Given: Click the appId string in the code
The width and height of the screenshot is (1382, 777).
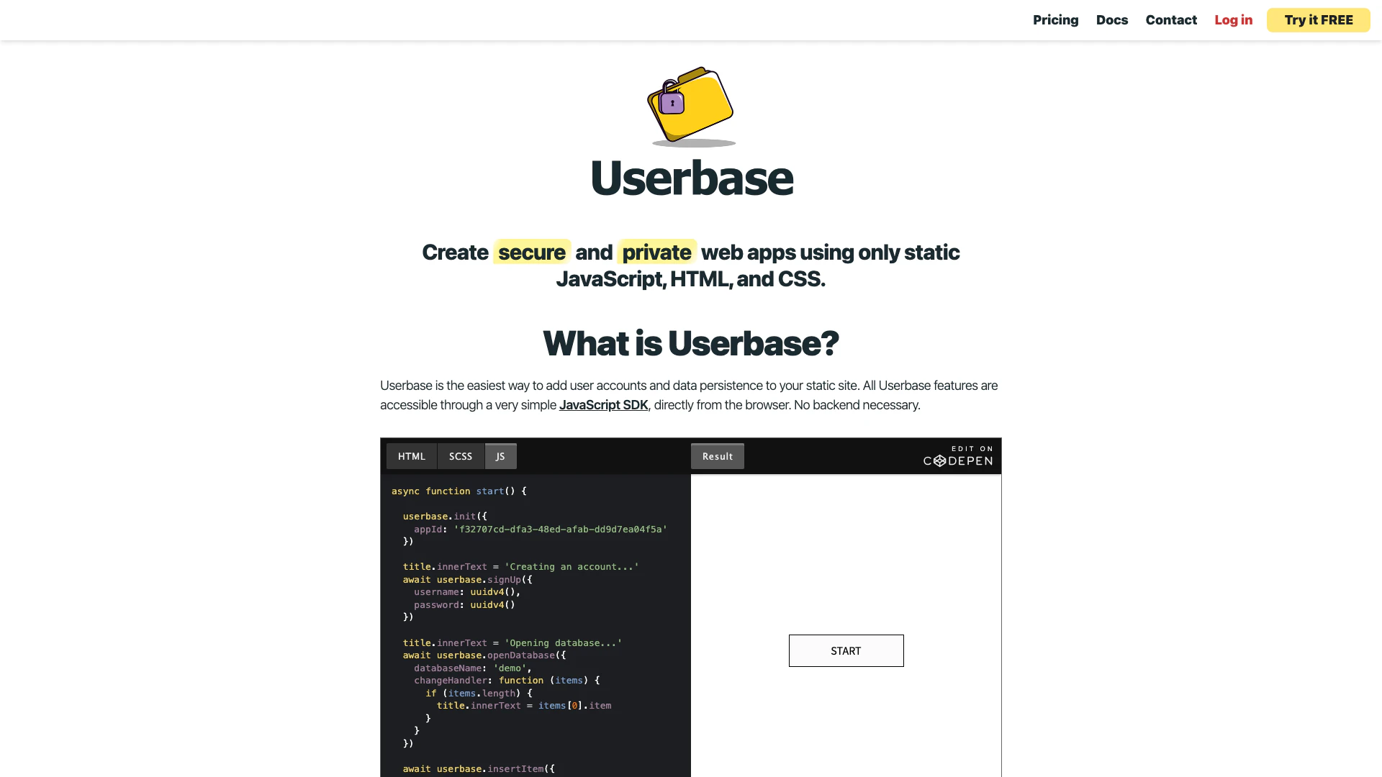Looking at the screenshot, I should point(560,530).
